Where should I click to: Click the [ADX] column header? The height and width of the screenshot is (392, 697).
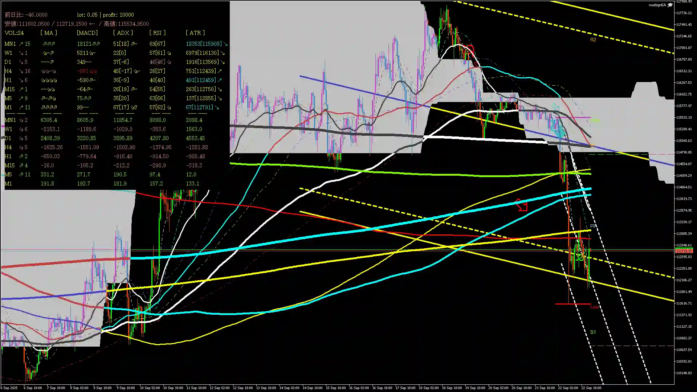123,33
